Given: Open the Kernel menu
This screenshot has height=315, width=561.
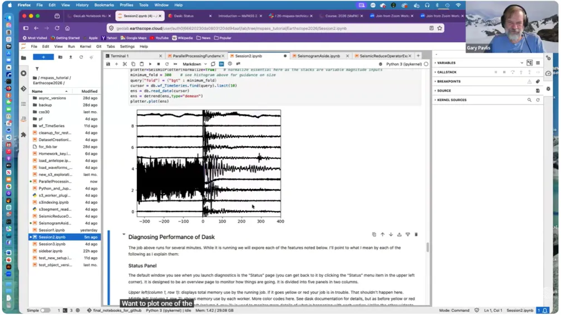Looking at the screenshot, I should [86, 47].
